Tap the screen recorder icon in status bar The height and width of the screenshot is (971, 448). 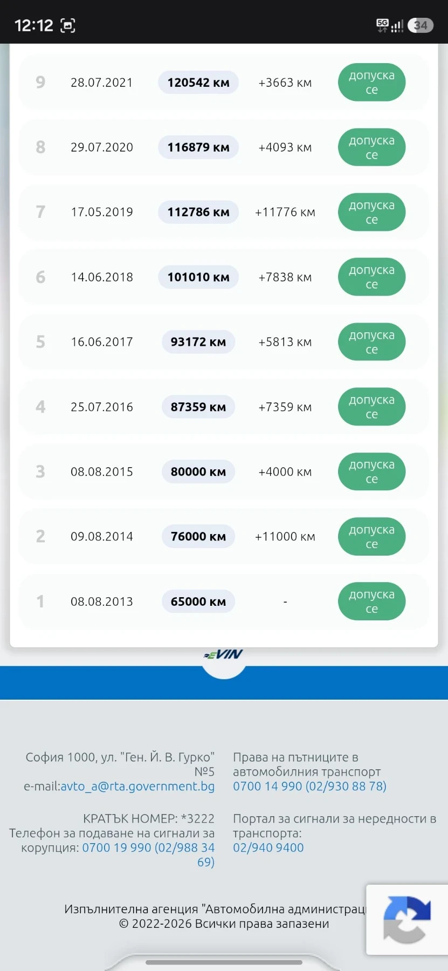click(x=68, y=25)
